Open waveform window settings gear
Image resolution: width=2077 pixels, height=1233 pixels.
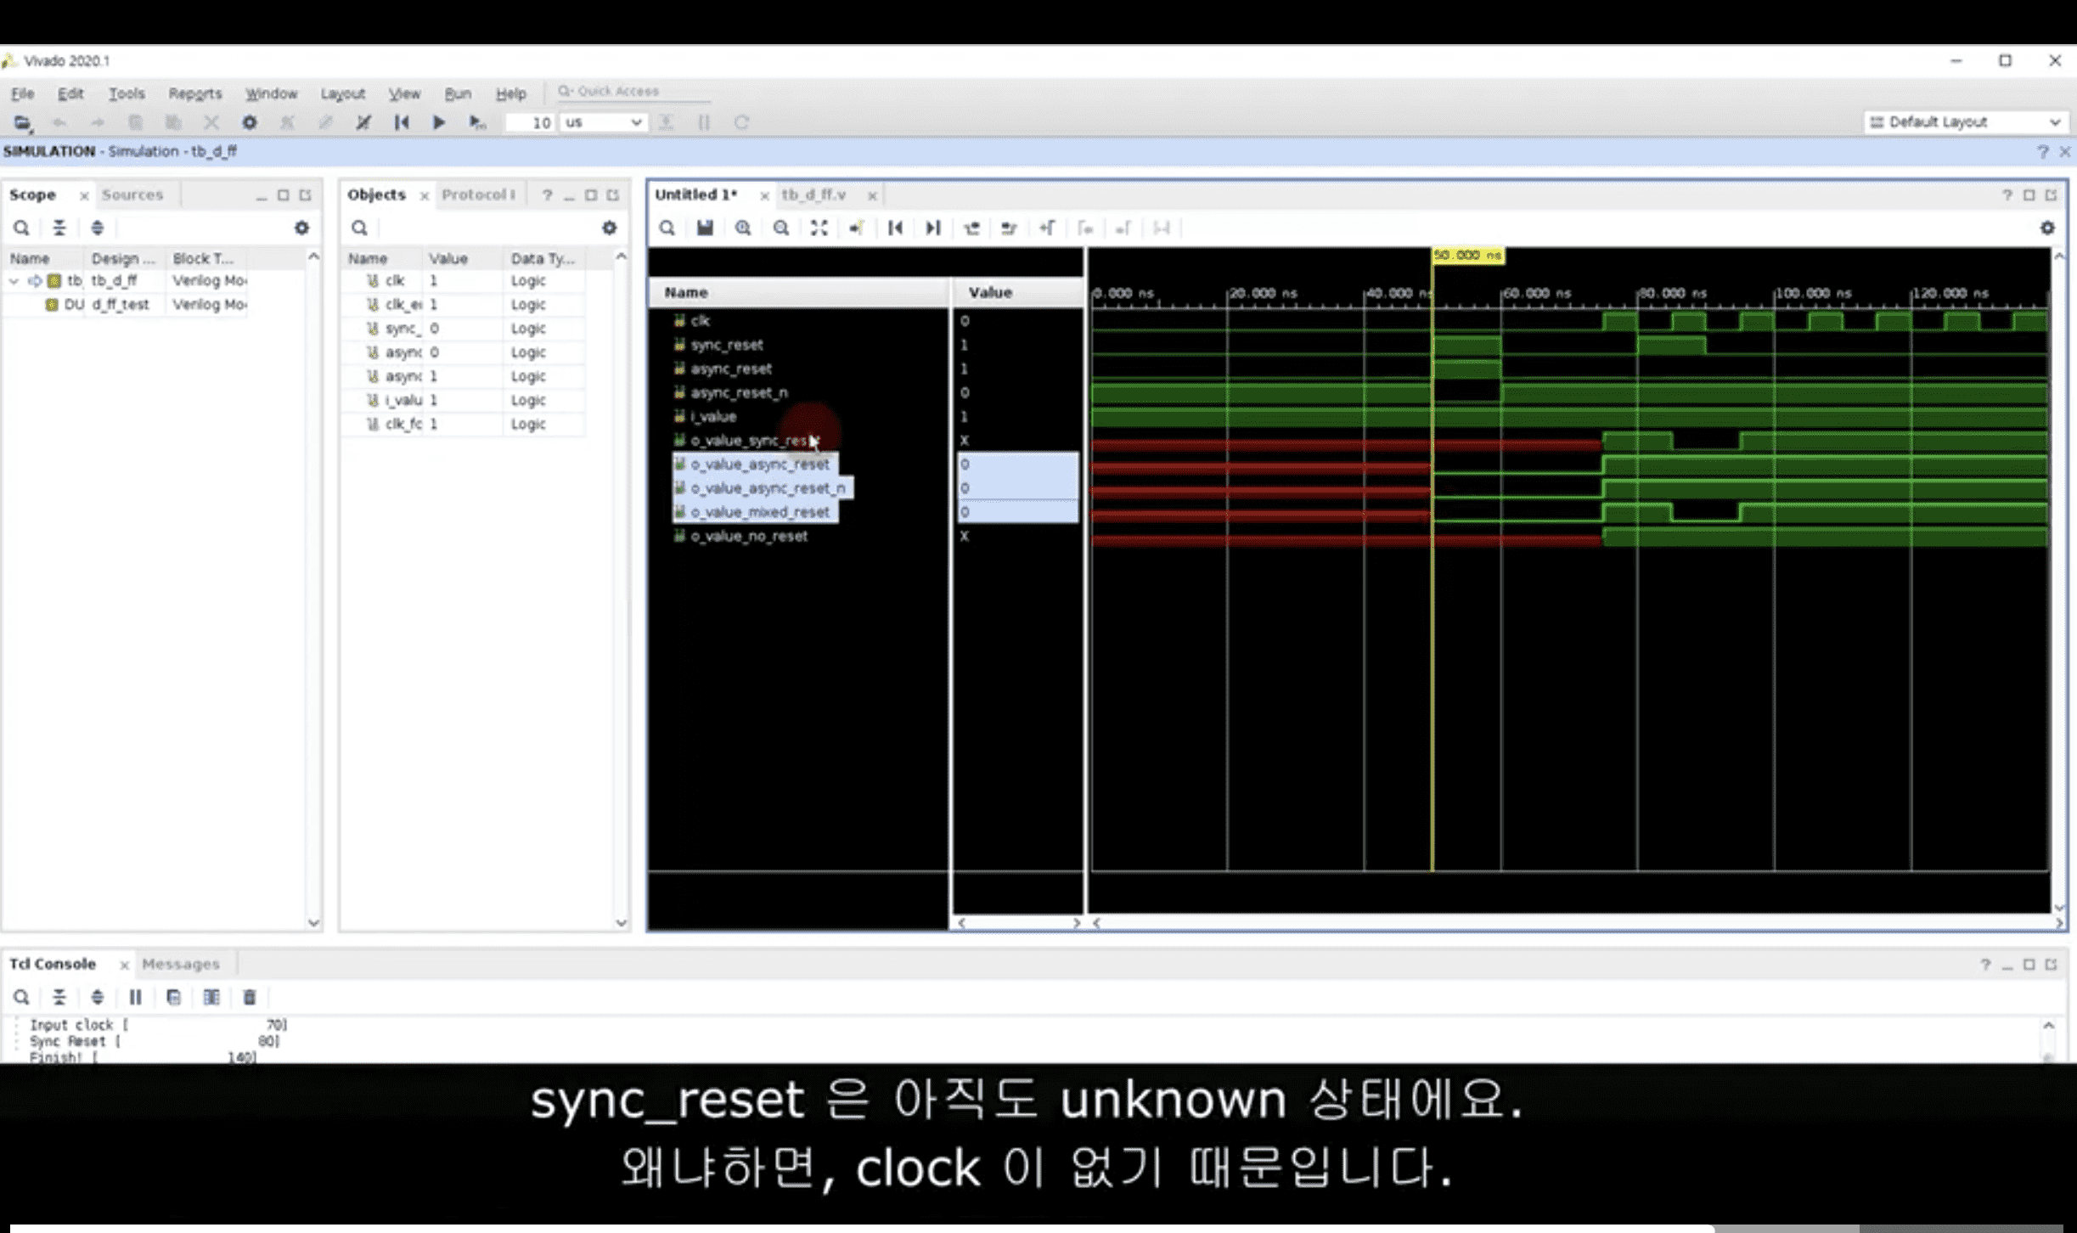coord(2047,228)
